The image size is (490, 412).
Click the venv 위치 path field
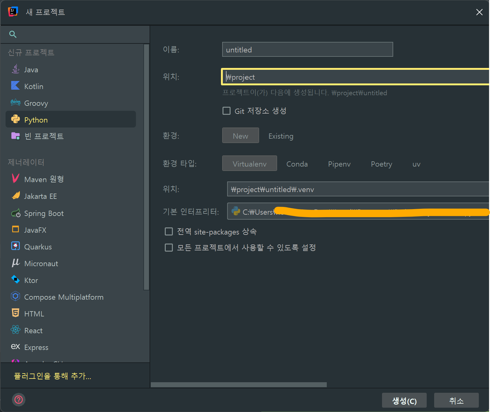tap(358, 189)
